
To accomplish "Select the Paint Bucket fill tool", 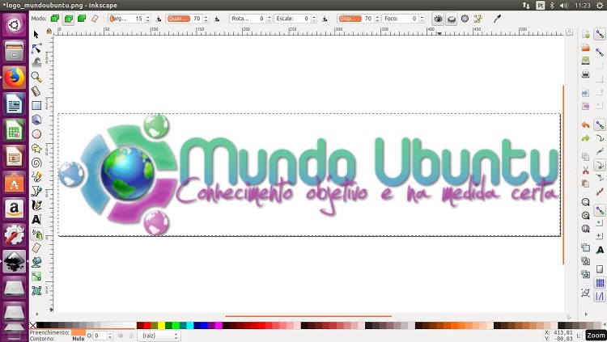I will pos(36,262).
